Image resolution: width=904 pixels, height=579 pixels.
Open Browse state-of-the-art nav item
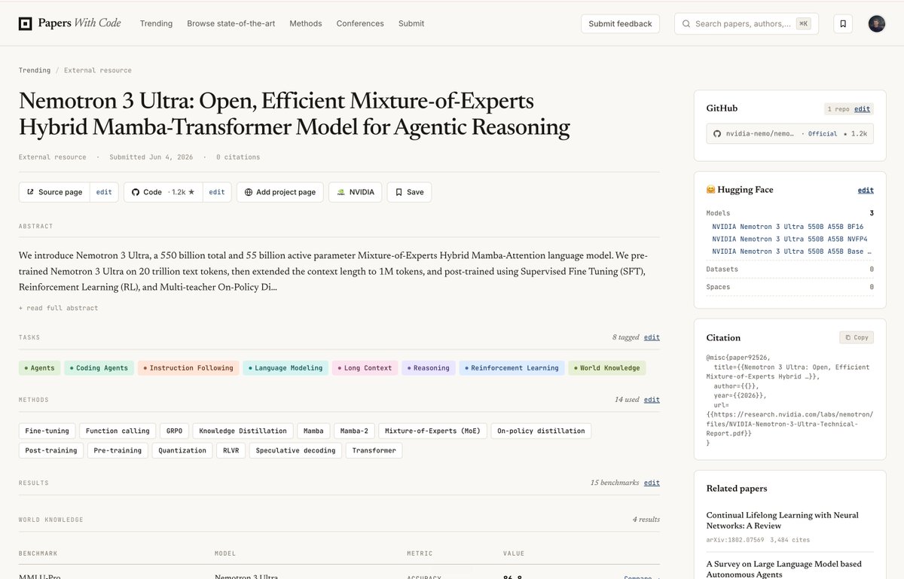click(x=231, y=23)
